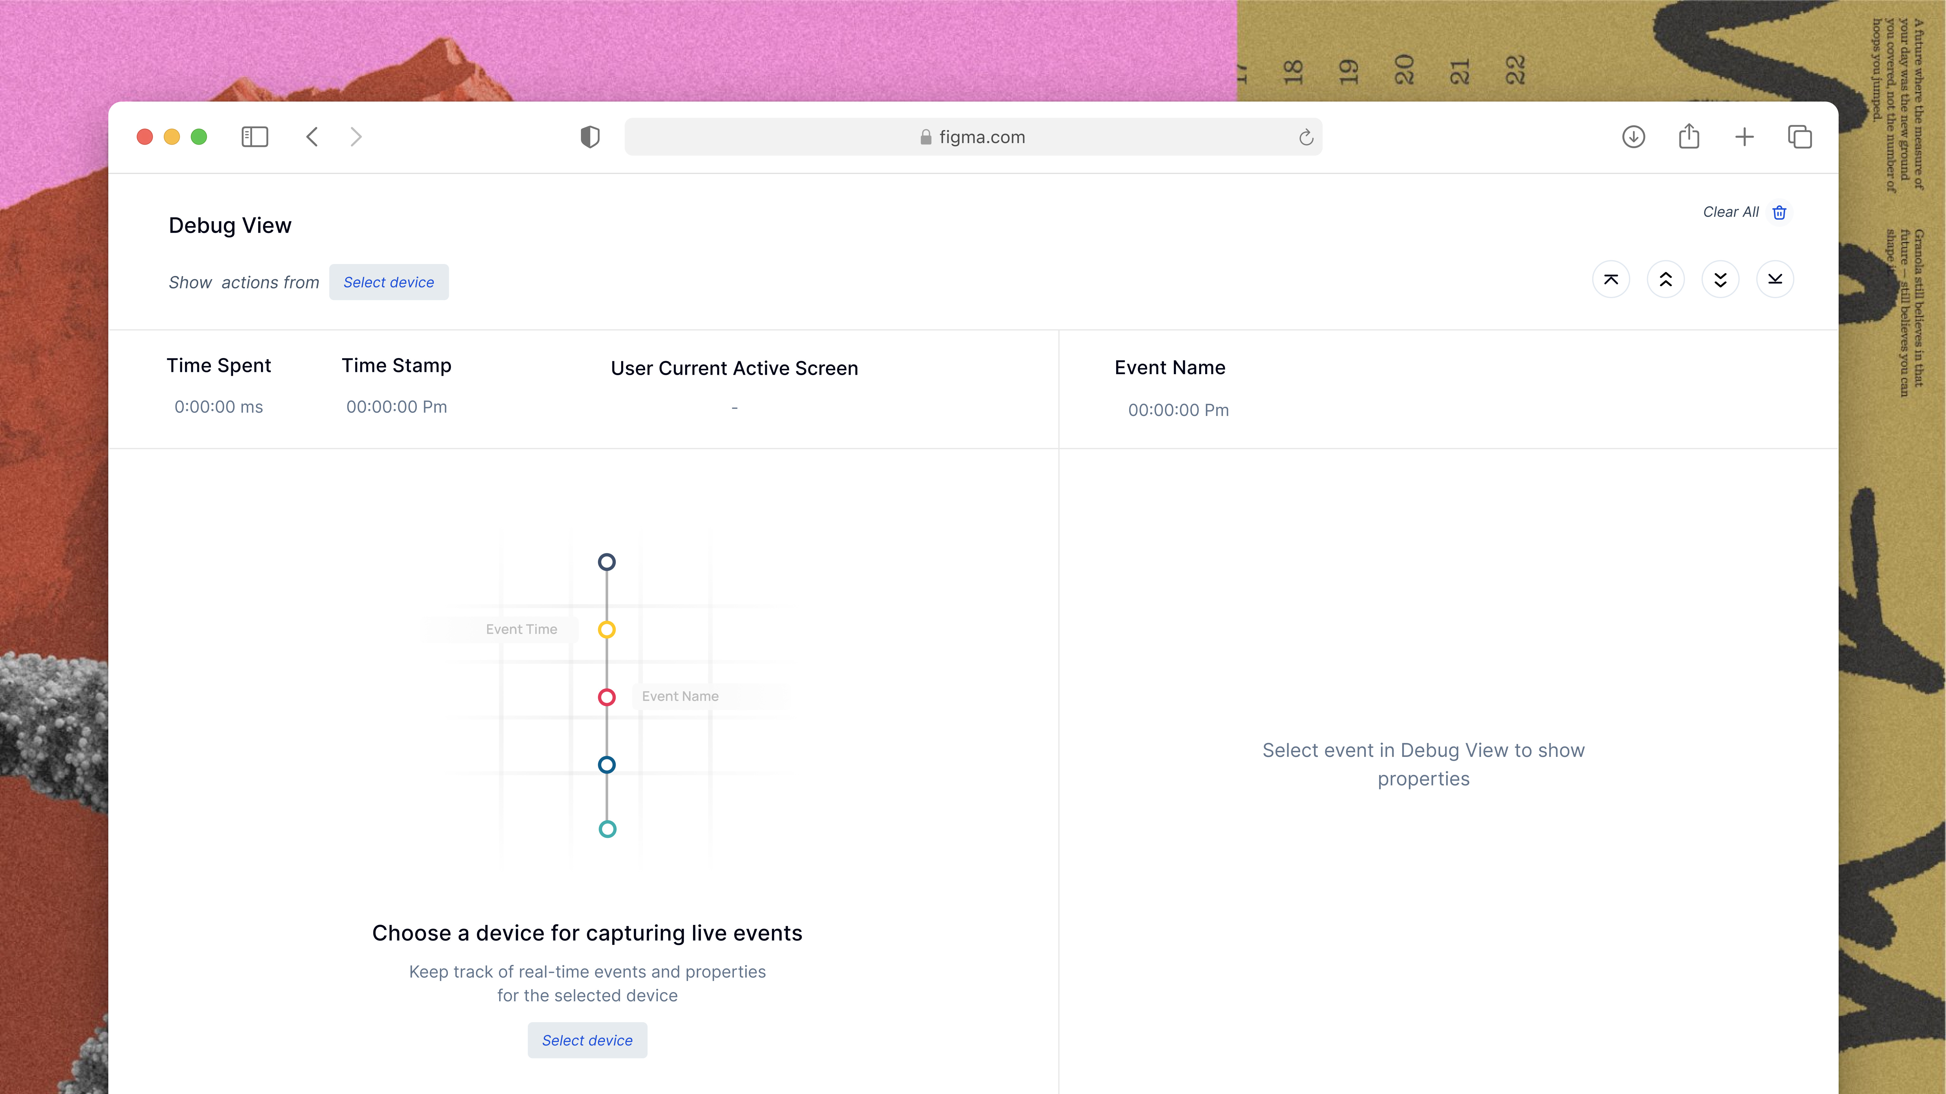Click Select event in Debug View message

click(1423, 764)
